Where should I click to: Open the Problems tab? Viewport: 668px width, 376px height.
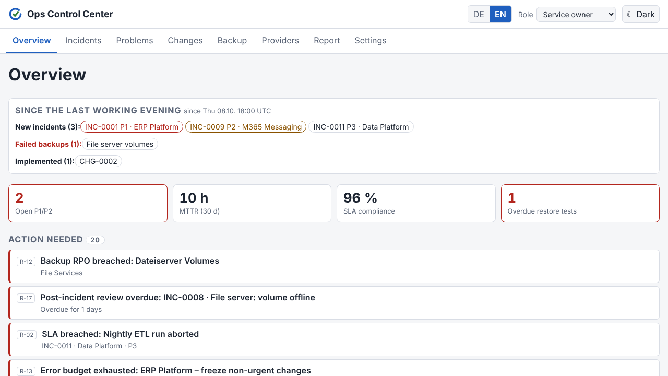pyautogui.click(x=135, y=40)
